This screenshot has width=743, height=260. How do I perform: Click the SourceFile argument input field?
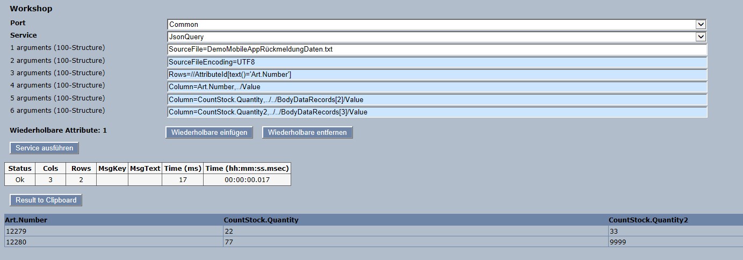point(437,49)
